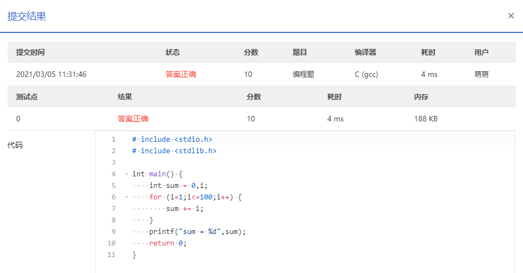Click code line number 1
Viewport: 523px width, 273px height.
(114, 140)
